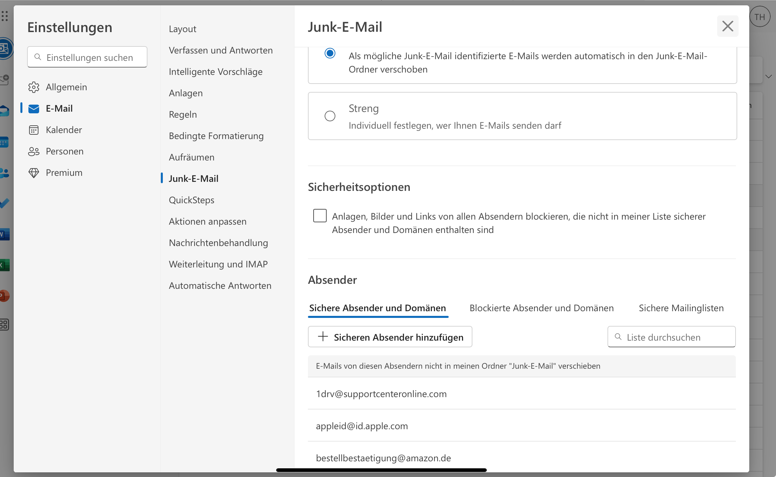The image size is (776, 477).
Task: Select the automatic junk folder radio option
Action: [x=330, y=53]
